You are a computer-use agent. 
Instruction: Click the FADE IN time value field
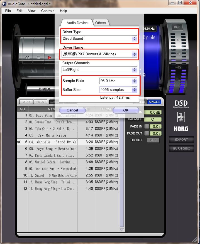point(155,126)
